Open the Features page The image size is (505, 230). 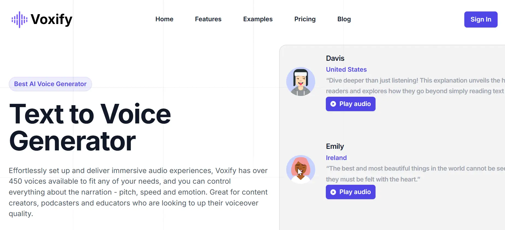[208, 19]
